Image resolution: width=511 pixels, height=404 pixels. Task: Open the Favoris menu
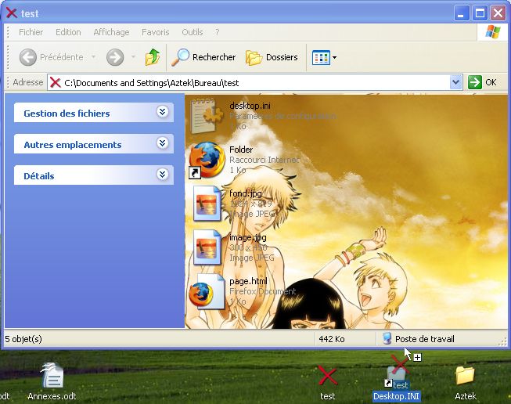coord(155,32)
